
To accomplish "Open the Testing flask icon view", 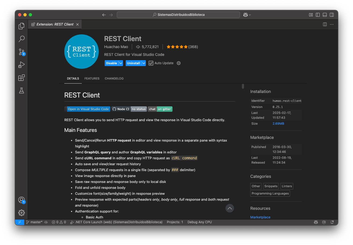I will [22, 91].
